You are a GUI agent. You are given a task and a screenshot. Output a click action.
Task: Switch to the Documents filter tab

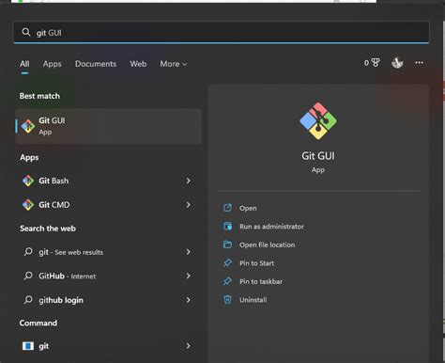96,64
